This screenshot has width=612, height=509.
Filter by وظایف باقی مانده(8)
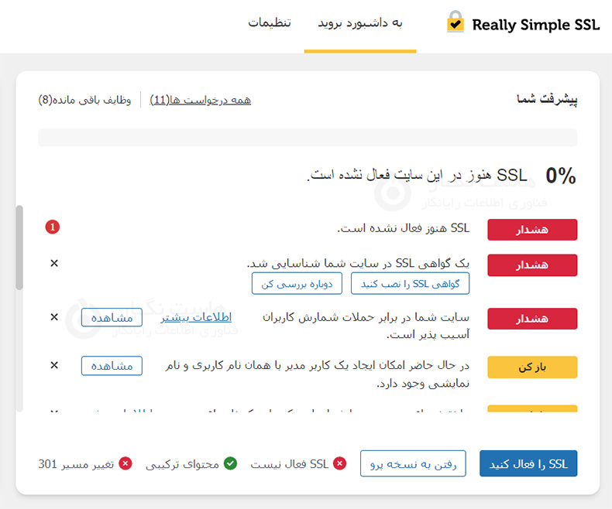pyautogui.click(x=85, y=100)
